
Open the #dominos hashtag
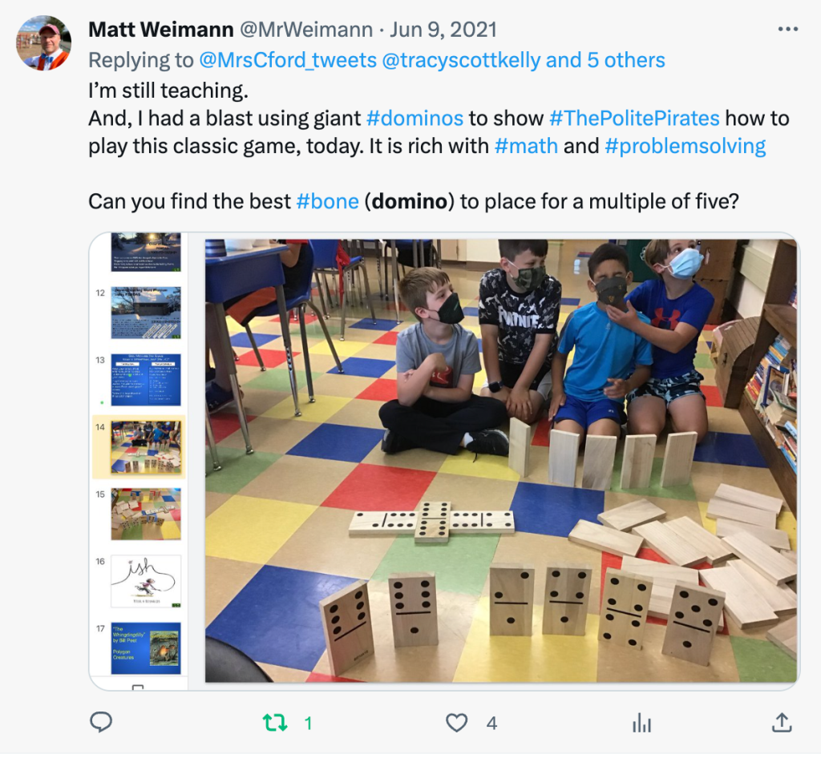[x=415, y=119]
